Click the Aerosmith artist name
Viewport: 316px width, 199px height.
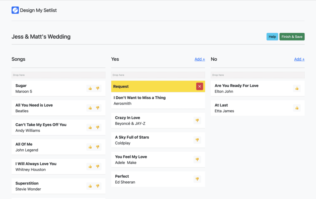tap(122, 104)
